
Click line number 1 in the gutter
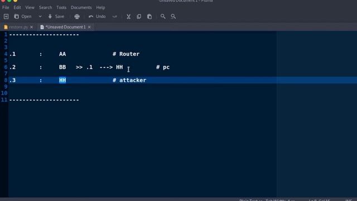point(6,35)
